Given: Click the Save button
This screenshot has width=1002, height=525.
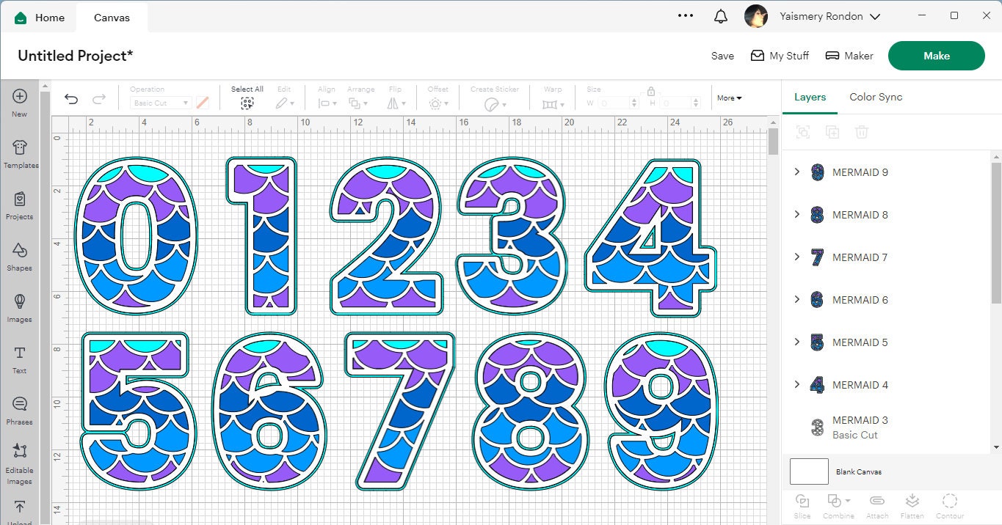Looking at the screenshot, I should [x=722, y=56].
